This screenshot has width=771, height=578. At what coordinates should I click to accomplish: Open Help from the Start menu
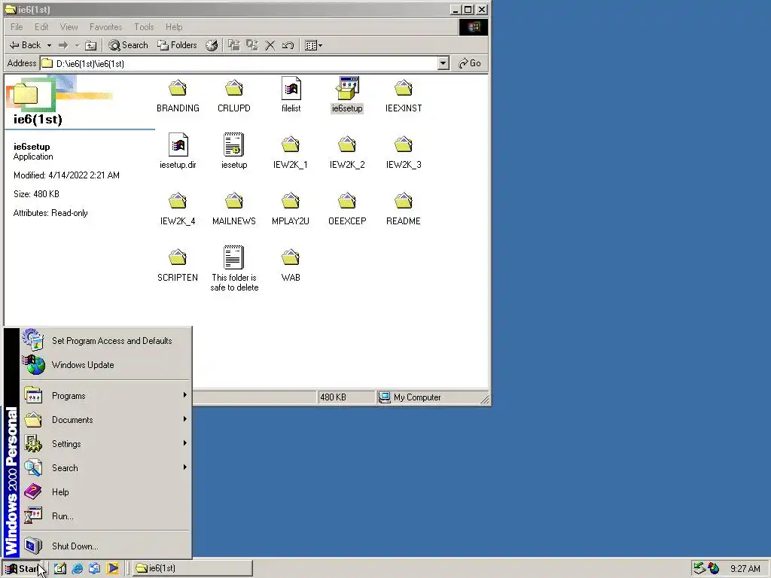point(105,492)
